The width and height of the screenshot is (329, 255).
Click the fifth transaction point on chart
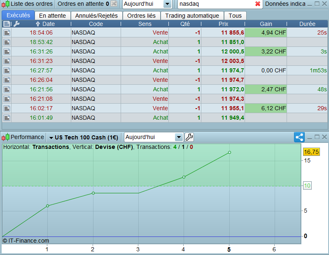point(229,152)
